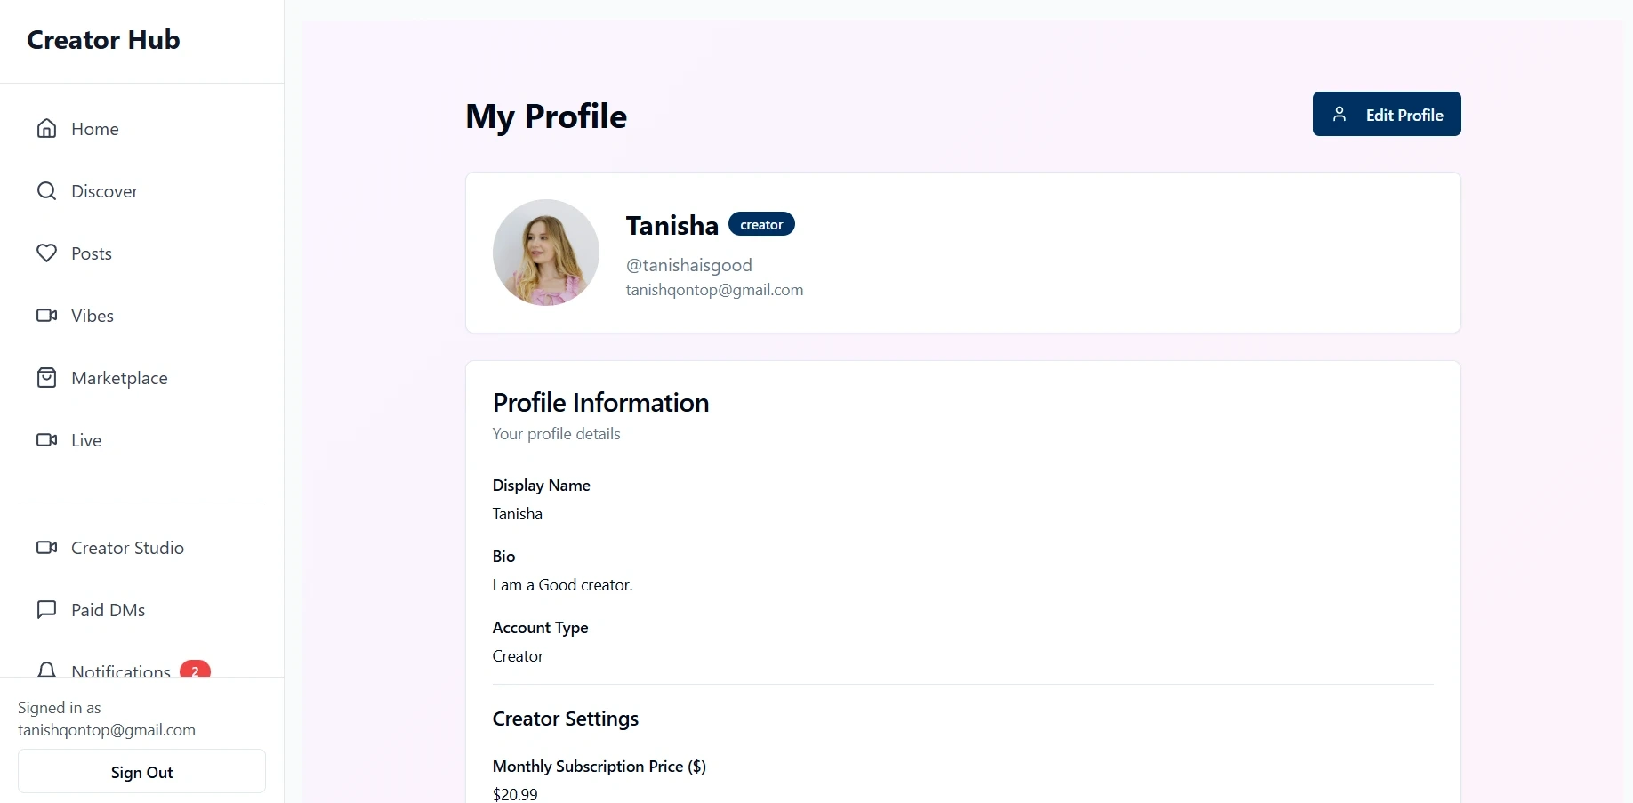Click the Creator Hub logo title
The height and width of the screenshot is (803, 1633).
click(x=103, y=40)
